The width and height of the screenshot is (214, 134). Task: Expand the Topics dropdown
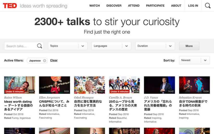click(68, 46)
